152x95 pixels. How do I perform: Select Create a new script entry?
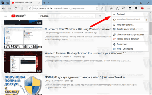pyautogui.click(x=130, y=29)
